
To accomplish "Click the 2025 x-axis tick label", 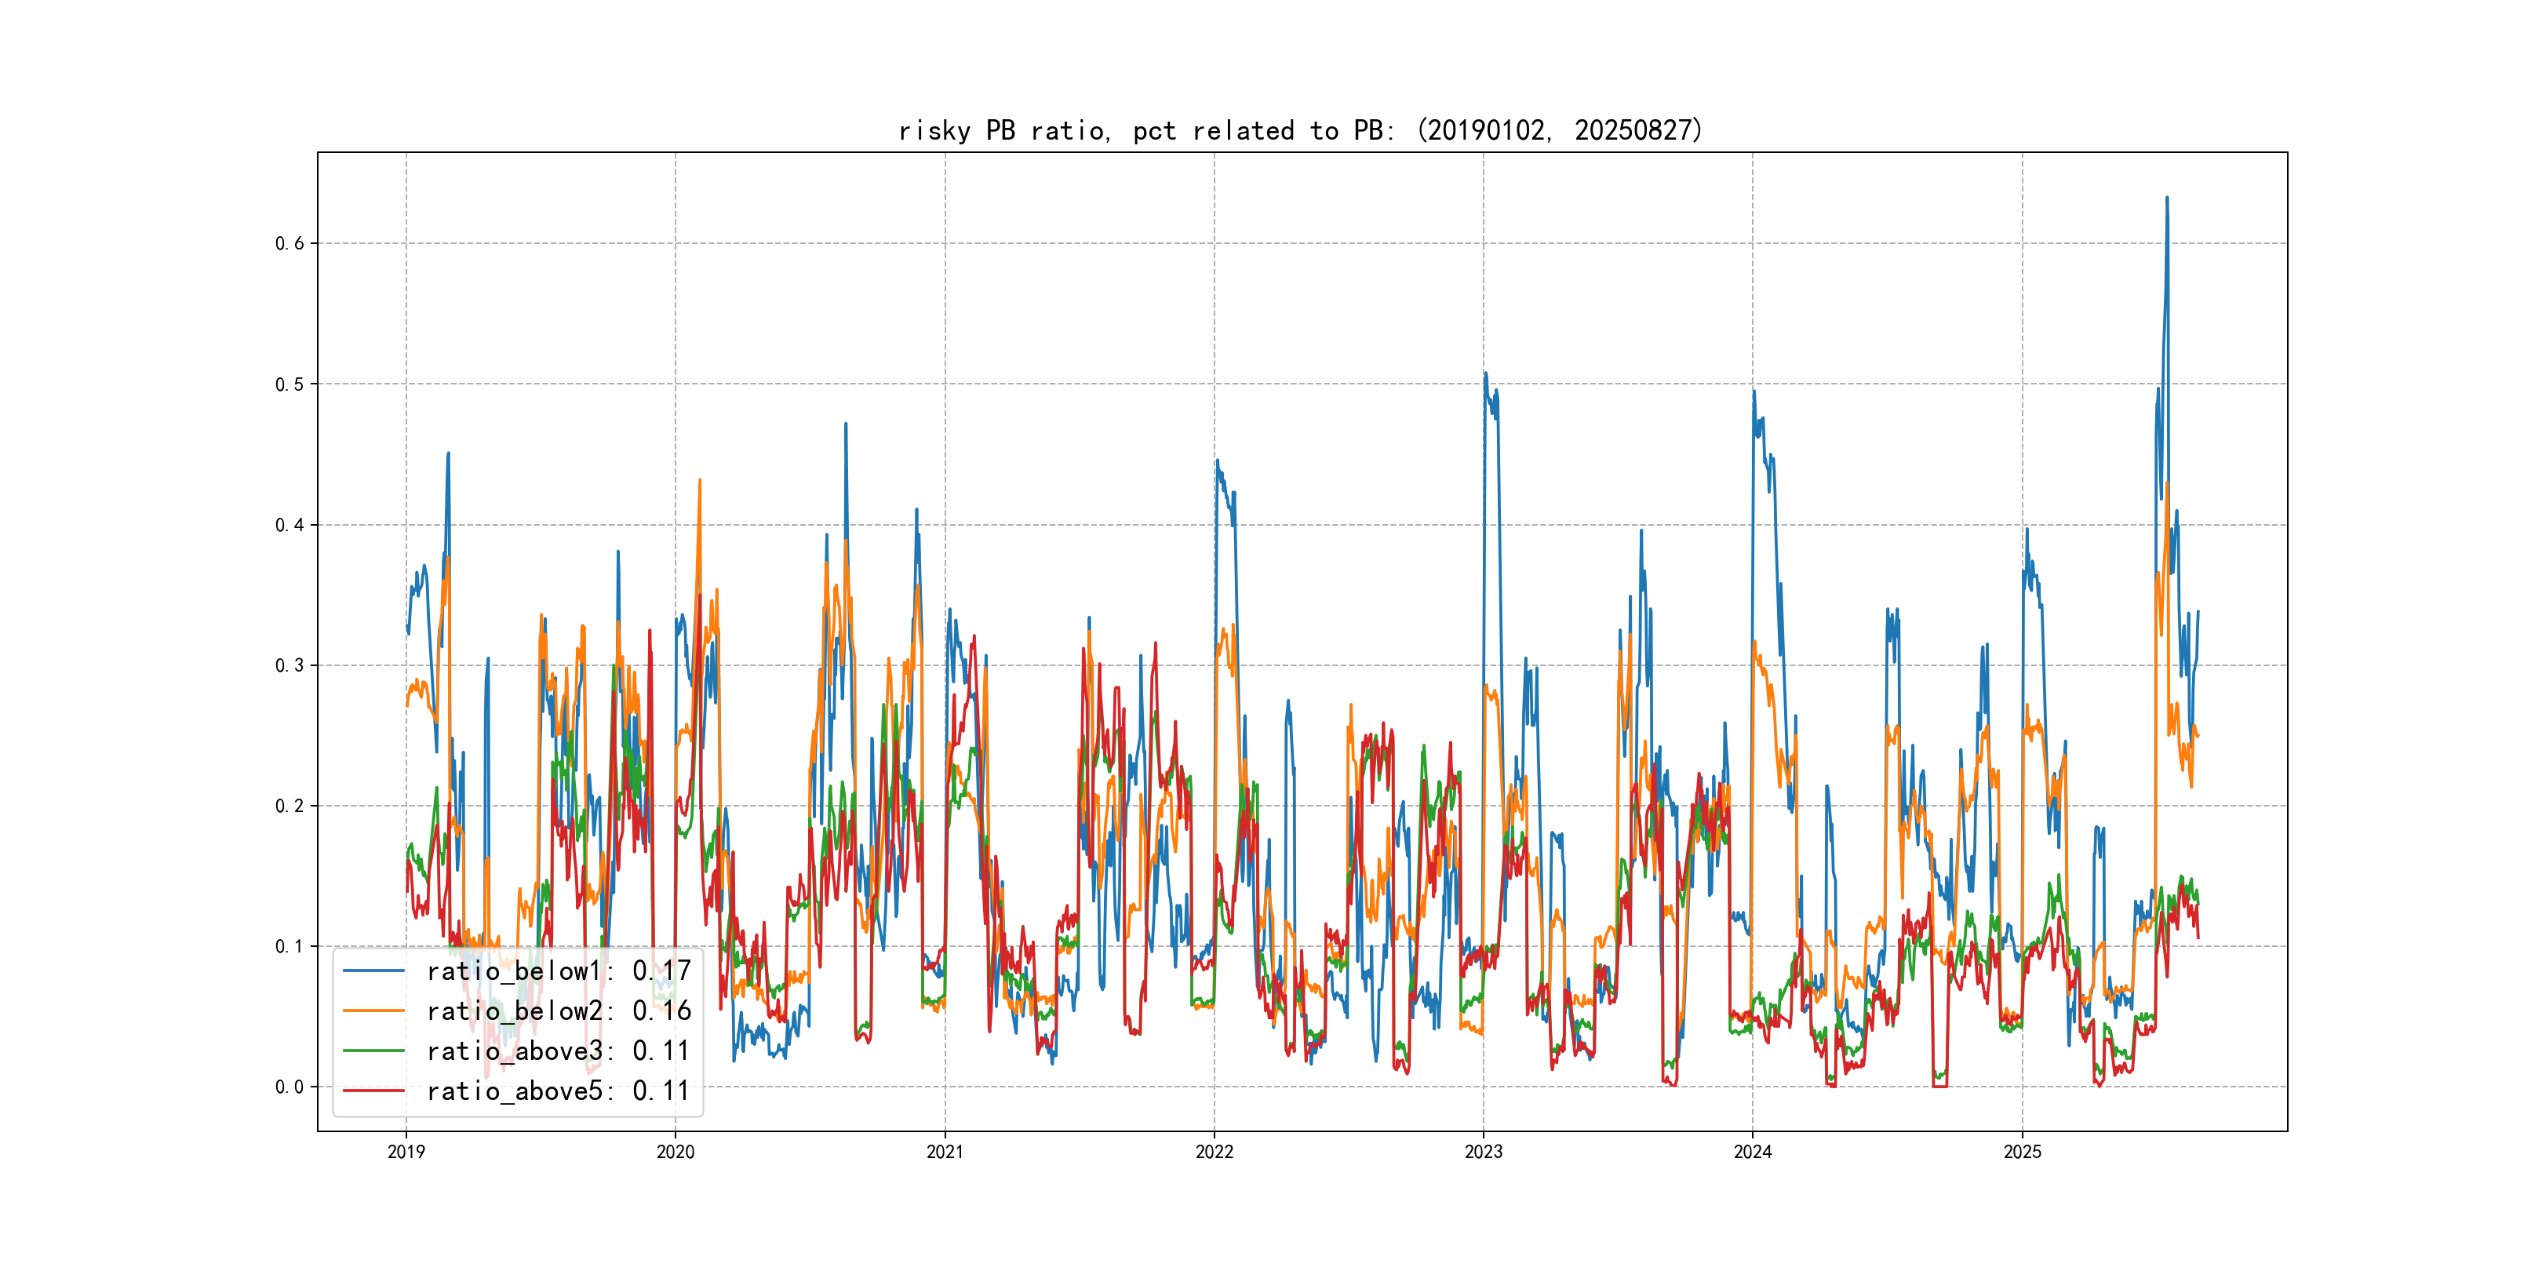I will 2022,1152.
